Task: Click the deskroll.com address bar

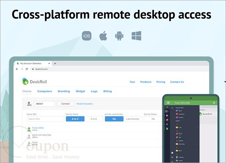Action: coord(120,69)
